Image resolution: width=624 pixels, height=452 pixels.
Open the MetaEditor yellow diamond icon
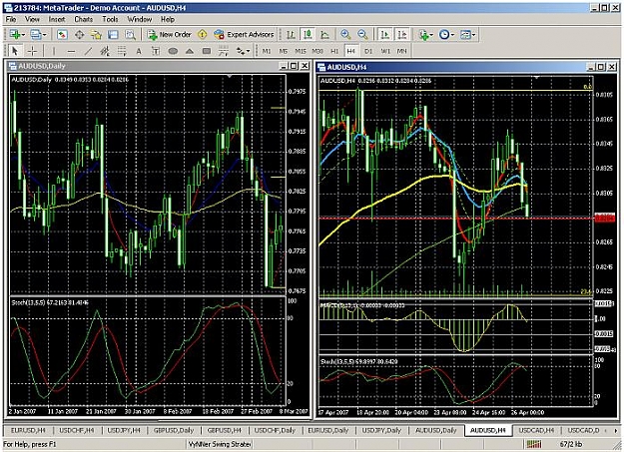click(202, 35)
